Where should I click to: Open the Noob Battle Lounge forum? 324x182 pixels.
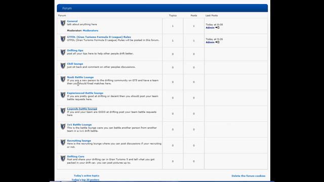point(80,77)
